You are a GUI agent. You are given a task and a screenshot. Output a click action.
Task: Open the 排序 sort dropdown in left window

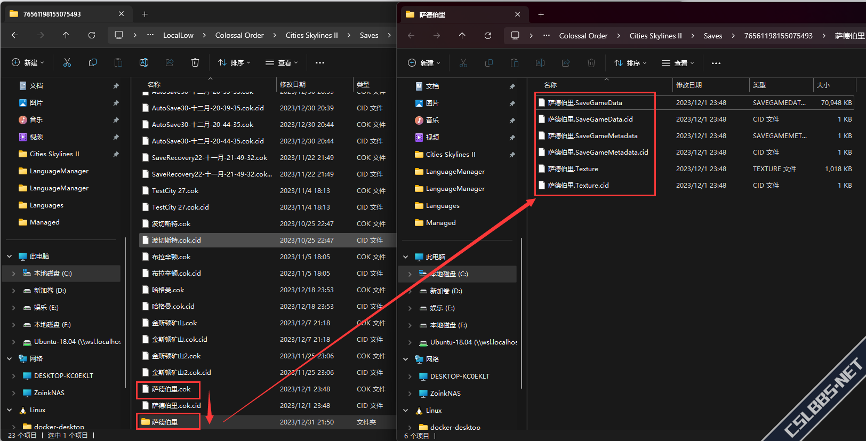click(234, 62)
